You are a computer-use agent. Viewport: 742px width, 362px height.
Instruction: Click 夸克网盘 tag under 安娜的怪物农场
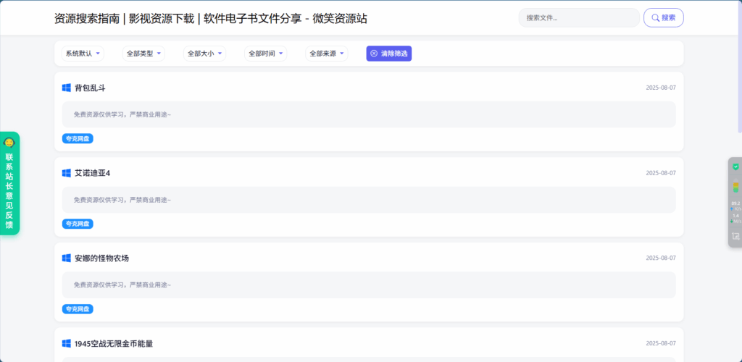tap(78, 308)
